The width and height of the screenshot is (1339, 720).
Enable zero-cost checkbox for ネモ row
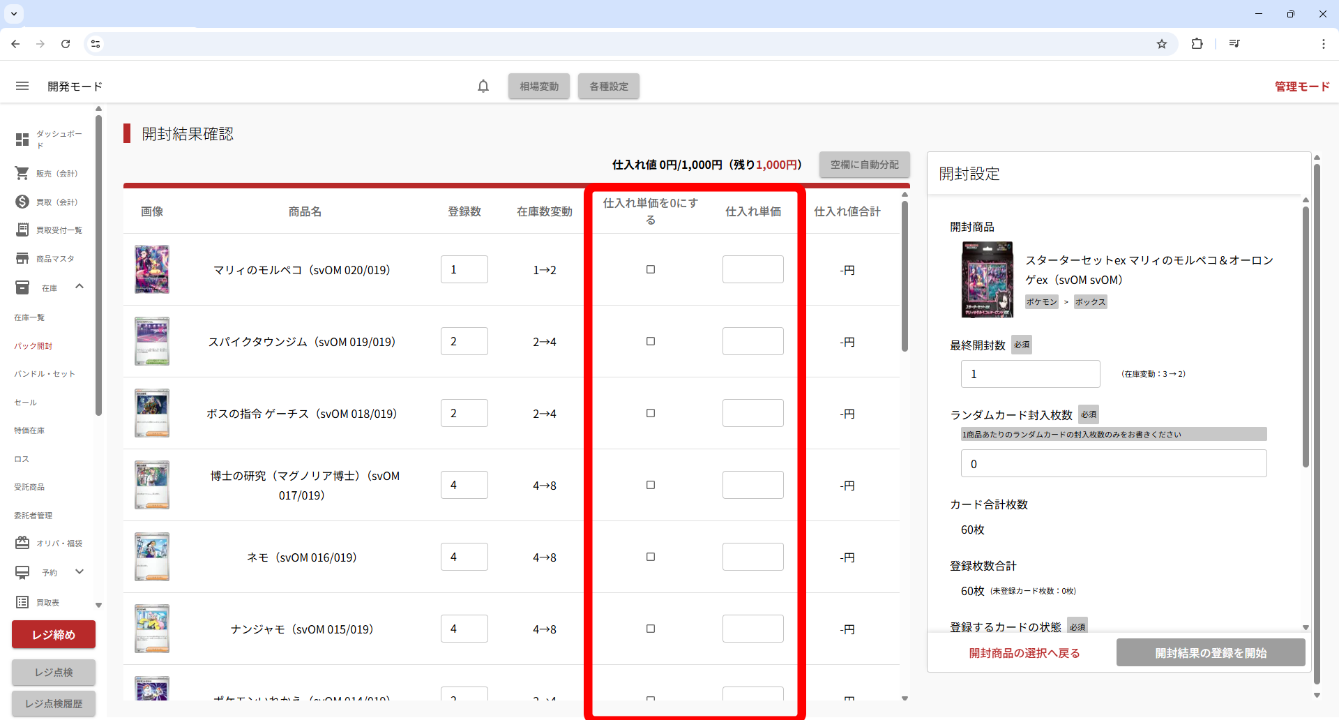(x=651, y=557)
